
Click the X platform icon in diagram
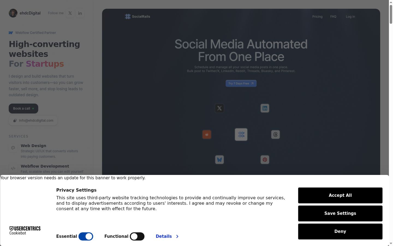coord(219,108)
